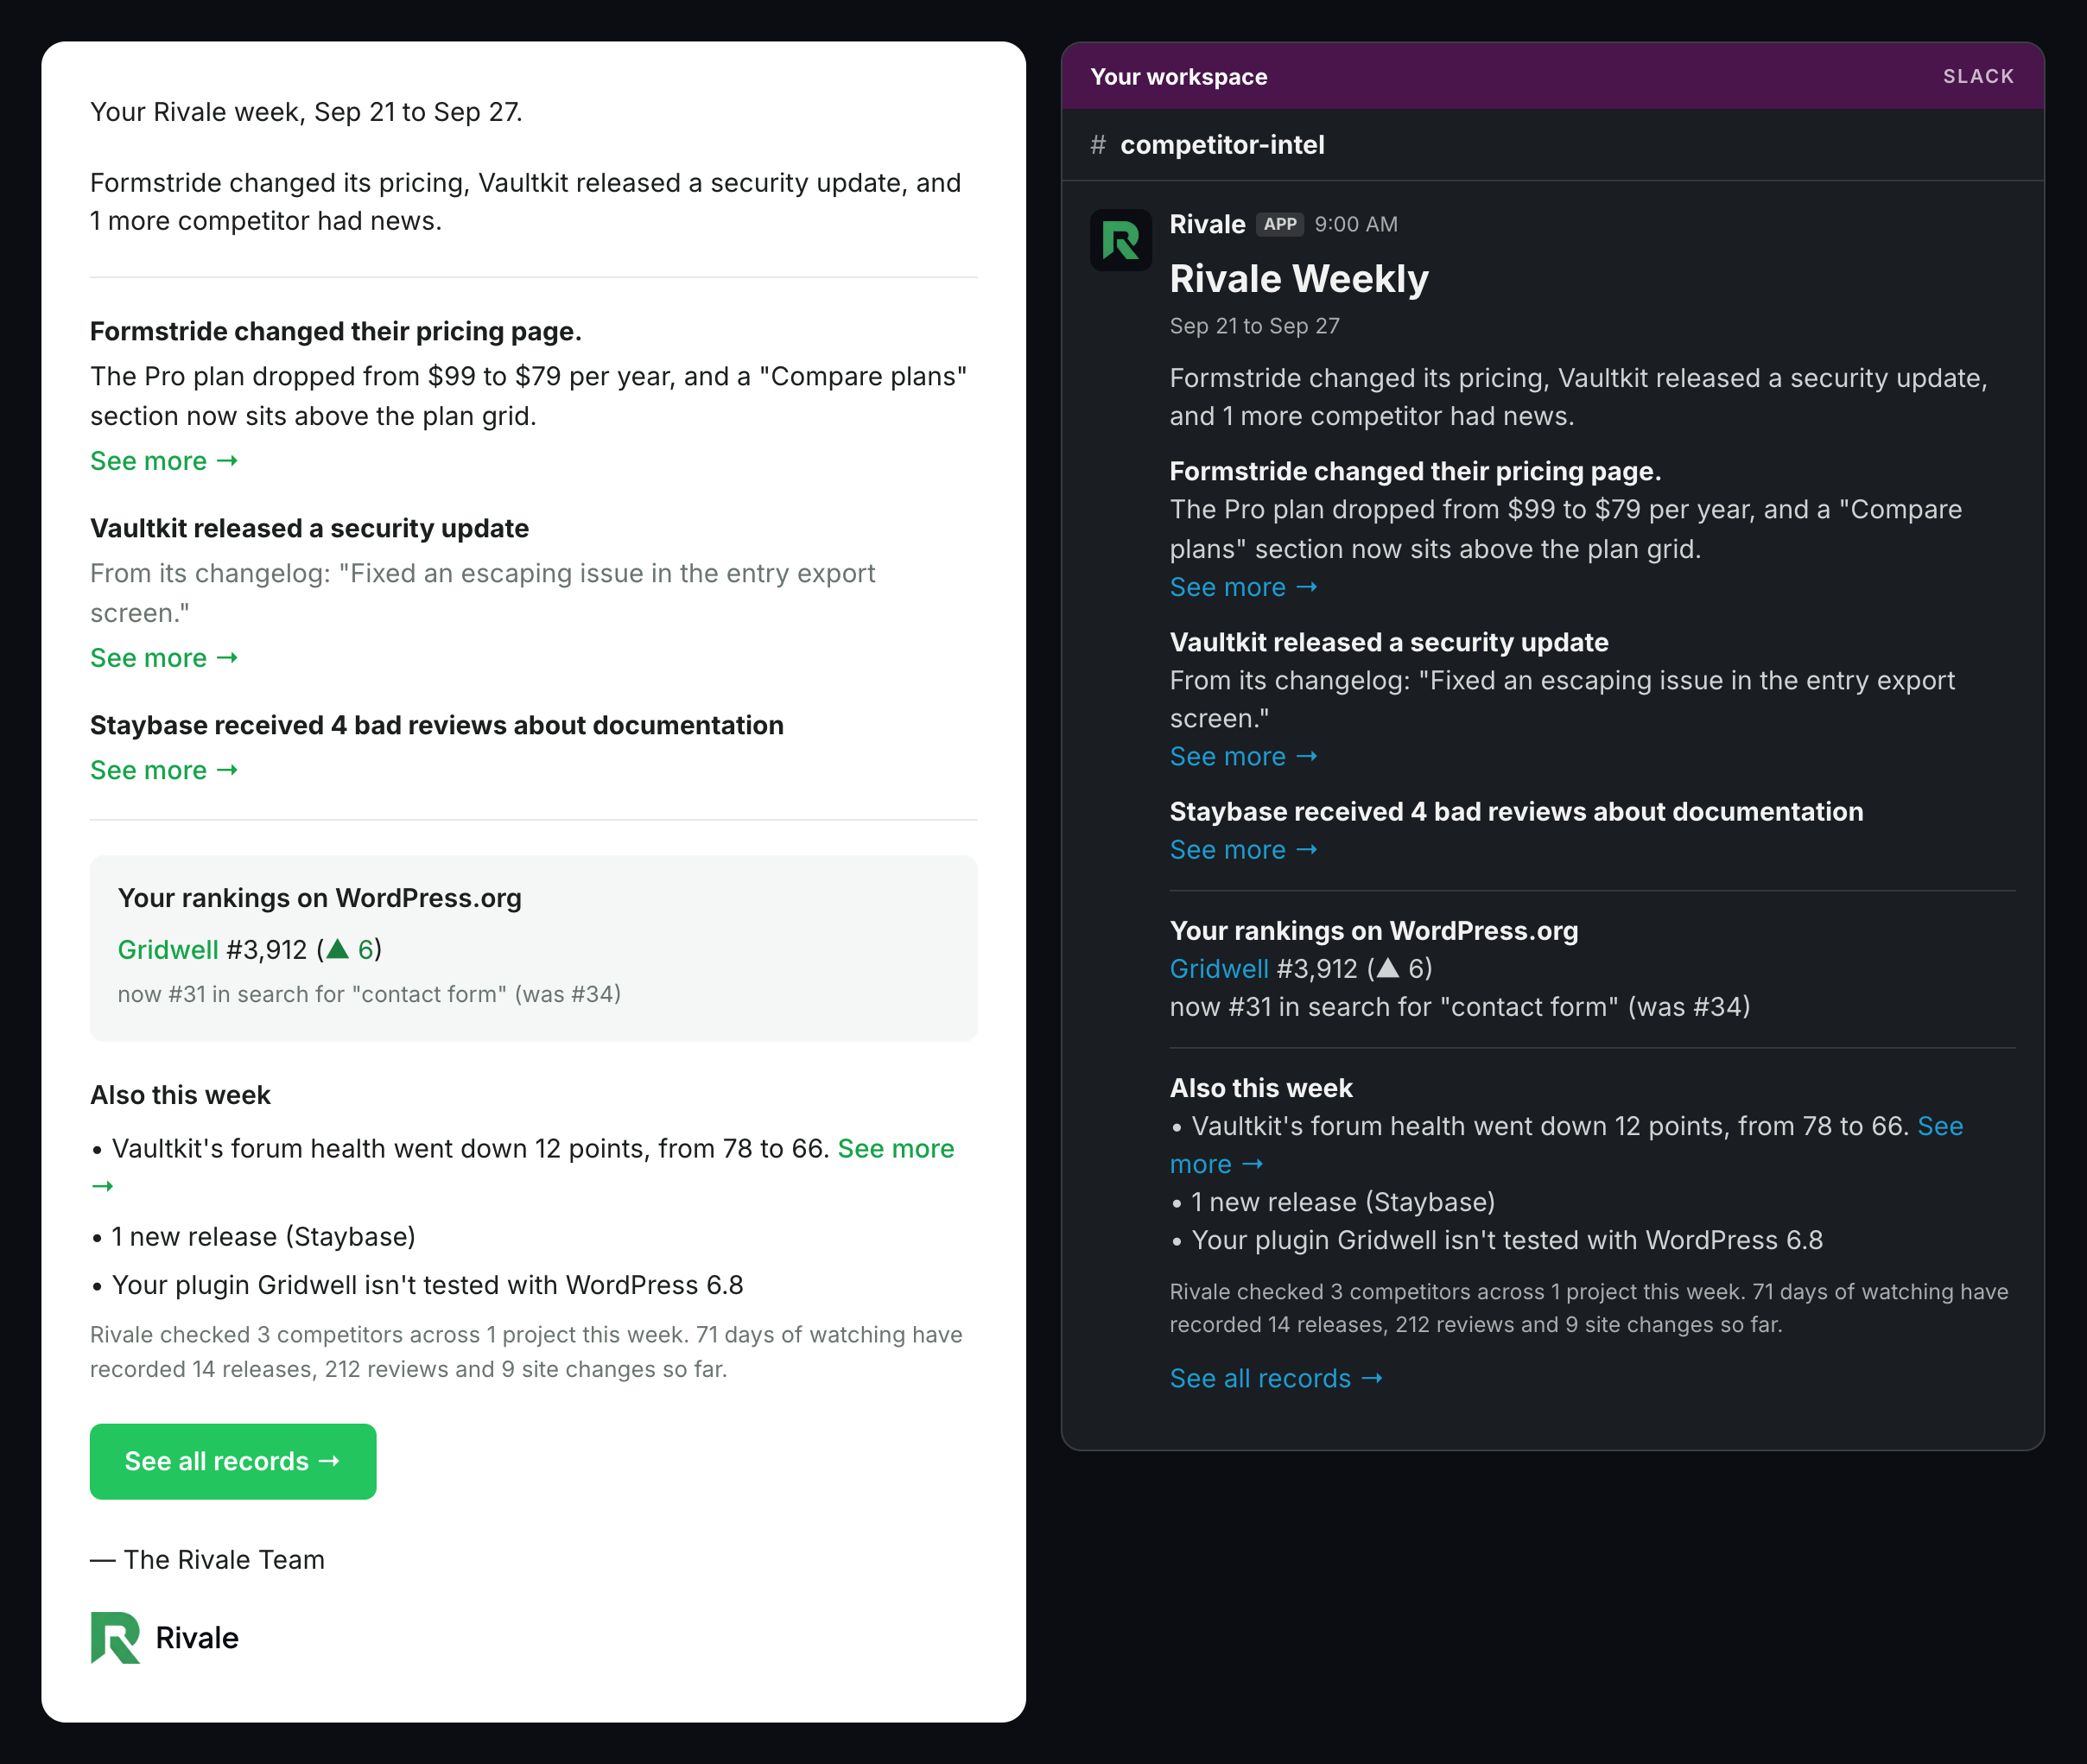
Task: Click 'Your rankings on WordPress.org' in the email card
Action: [x=319, y=898]
